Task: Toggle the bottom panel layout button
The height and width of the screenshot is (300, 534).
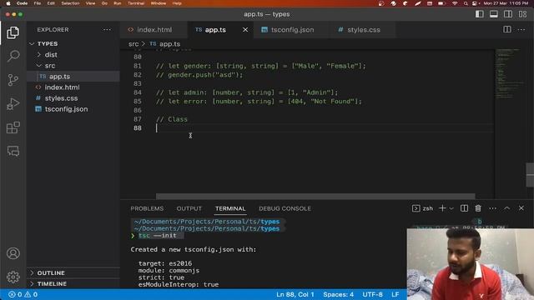Action: pyautogui.click(x=493, y=14)
